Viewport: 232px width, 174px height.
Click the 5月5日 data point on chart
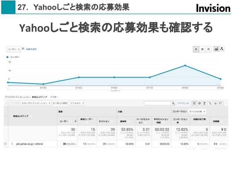click(x=79, y=77)
